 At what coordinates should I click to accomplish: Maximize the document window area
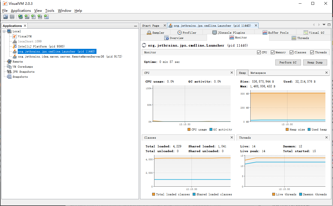pos(329,25)
